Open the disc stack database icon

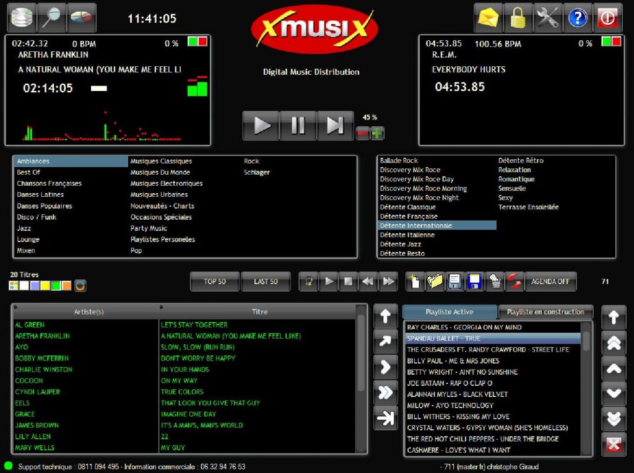pyautogui.click(x=22, y=17)
